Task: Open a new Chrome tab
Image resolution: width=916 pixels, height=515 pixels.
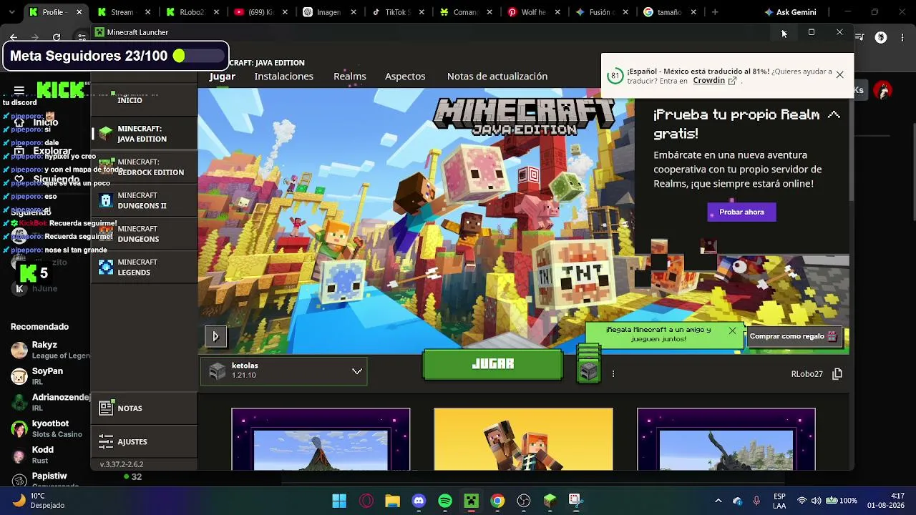Action: pyautogui.click(x=715, y=12)
